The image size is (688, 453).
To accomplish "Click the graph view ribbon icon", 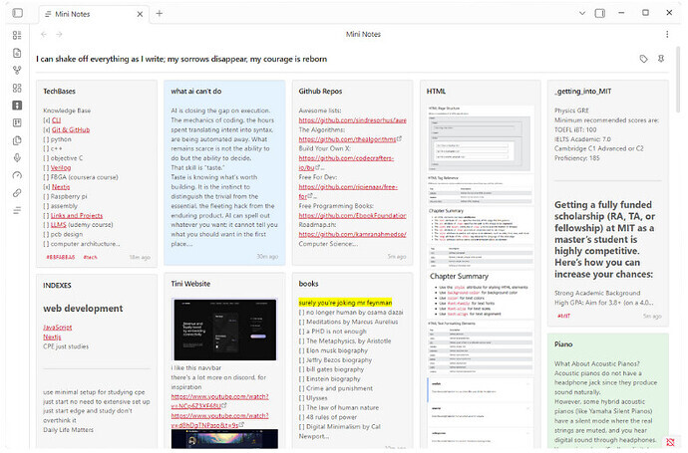I will 17,70.
